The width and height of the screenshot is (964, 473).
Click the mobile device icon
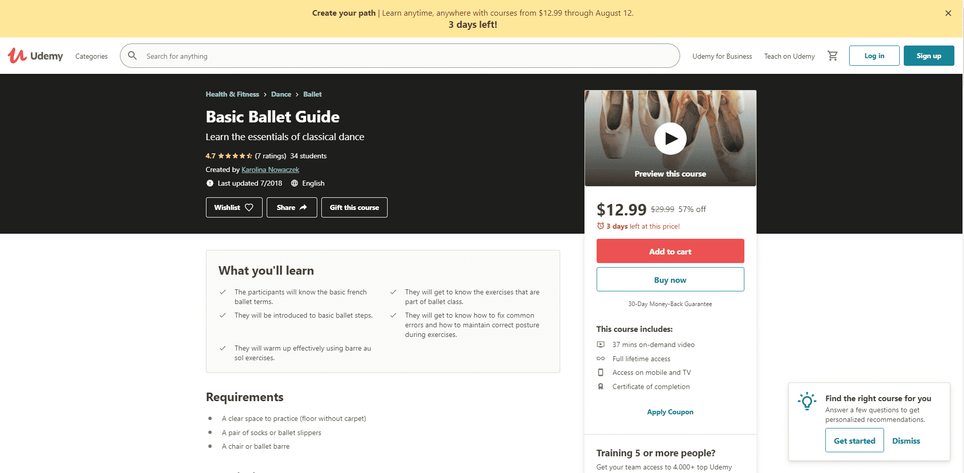tap(601, 372)
